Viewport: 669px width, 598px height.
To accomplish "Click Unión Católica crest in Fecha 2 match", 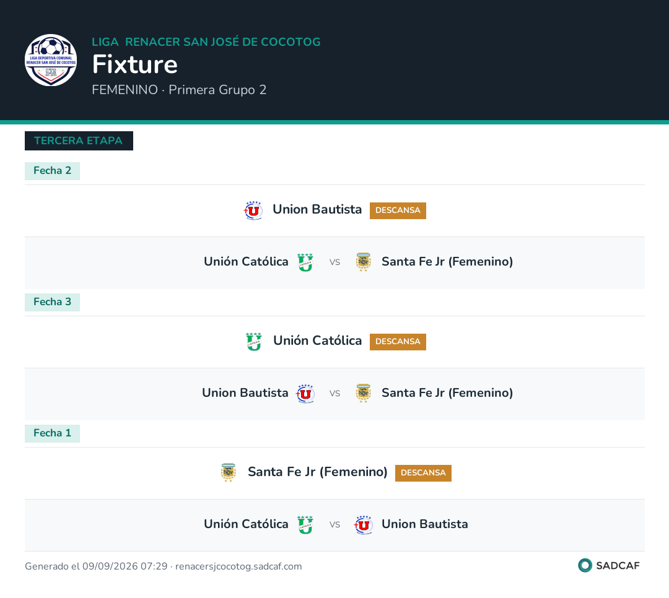I will click(305, 262).
